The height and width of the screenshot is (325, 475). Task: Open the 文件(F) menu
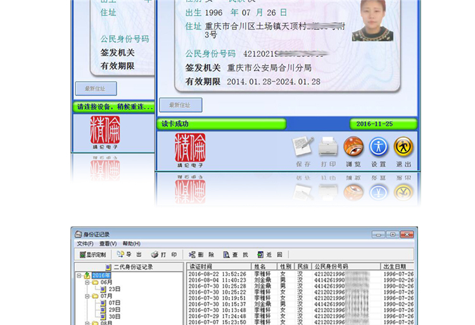coord(85,243)
